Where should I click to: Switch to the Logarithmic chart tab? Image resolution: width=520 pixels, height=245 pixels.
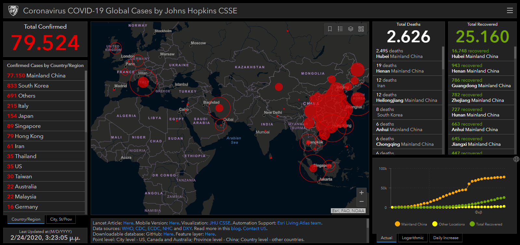[413, 238]
